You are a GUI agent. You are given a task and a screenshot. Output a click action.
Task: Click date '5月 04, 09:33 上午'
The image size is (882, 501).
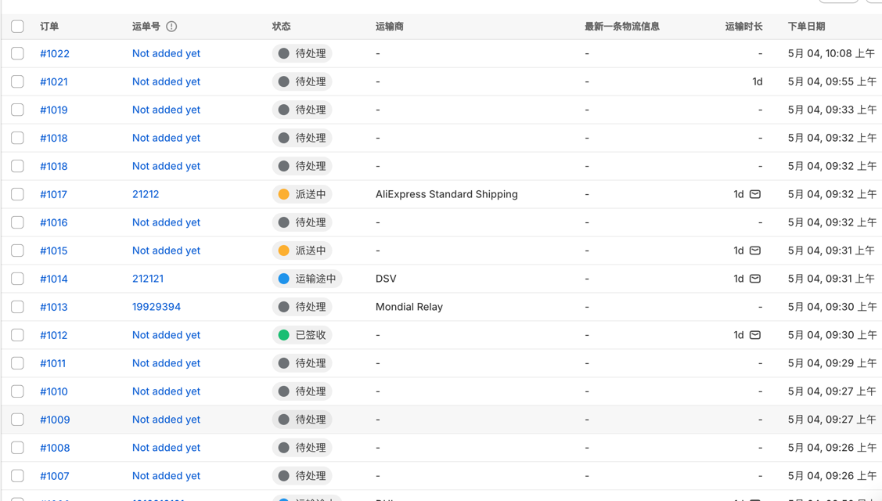point(832,110)
